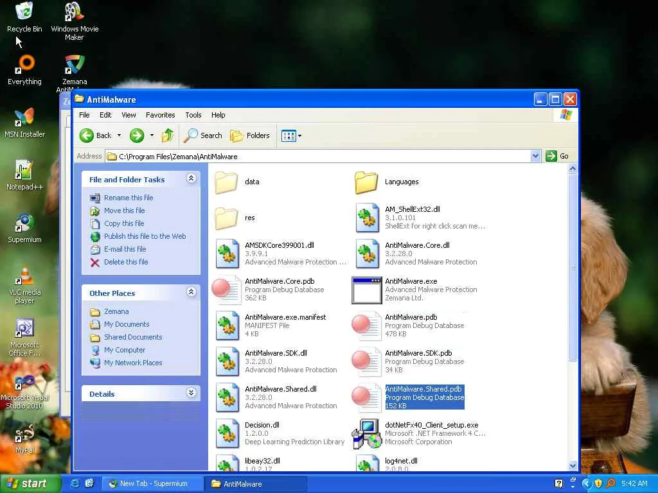The height and width of the screenshot is (493, 658).
Task: Open the View menu
Action: pyautogui.click(x=129, y=115)
